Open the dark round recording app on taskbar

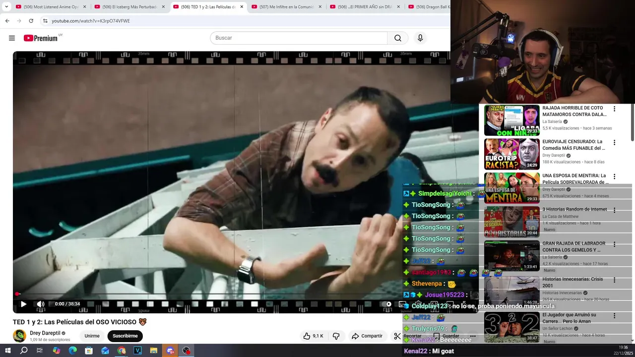coord(187,351)
